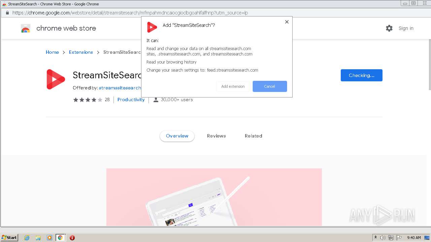Click the volume icon in the system tray
431x242 pixels.
click(x=383, y=238)
